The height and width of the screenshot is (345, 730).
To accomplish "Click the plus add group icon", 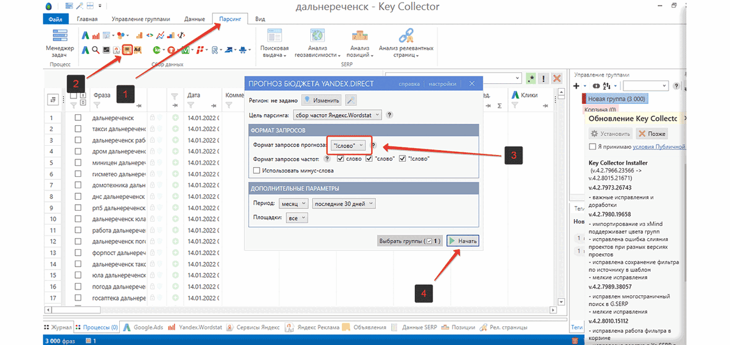I will 577,86.
